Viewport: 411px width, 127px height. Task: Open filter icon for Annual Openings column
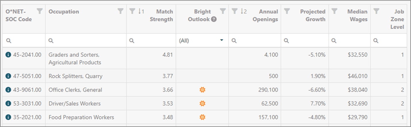pyautogui.click(x=234, y=11)
